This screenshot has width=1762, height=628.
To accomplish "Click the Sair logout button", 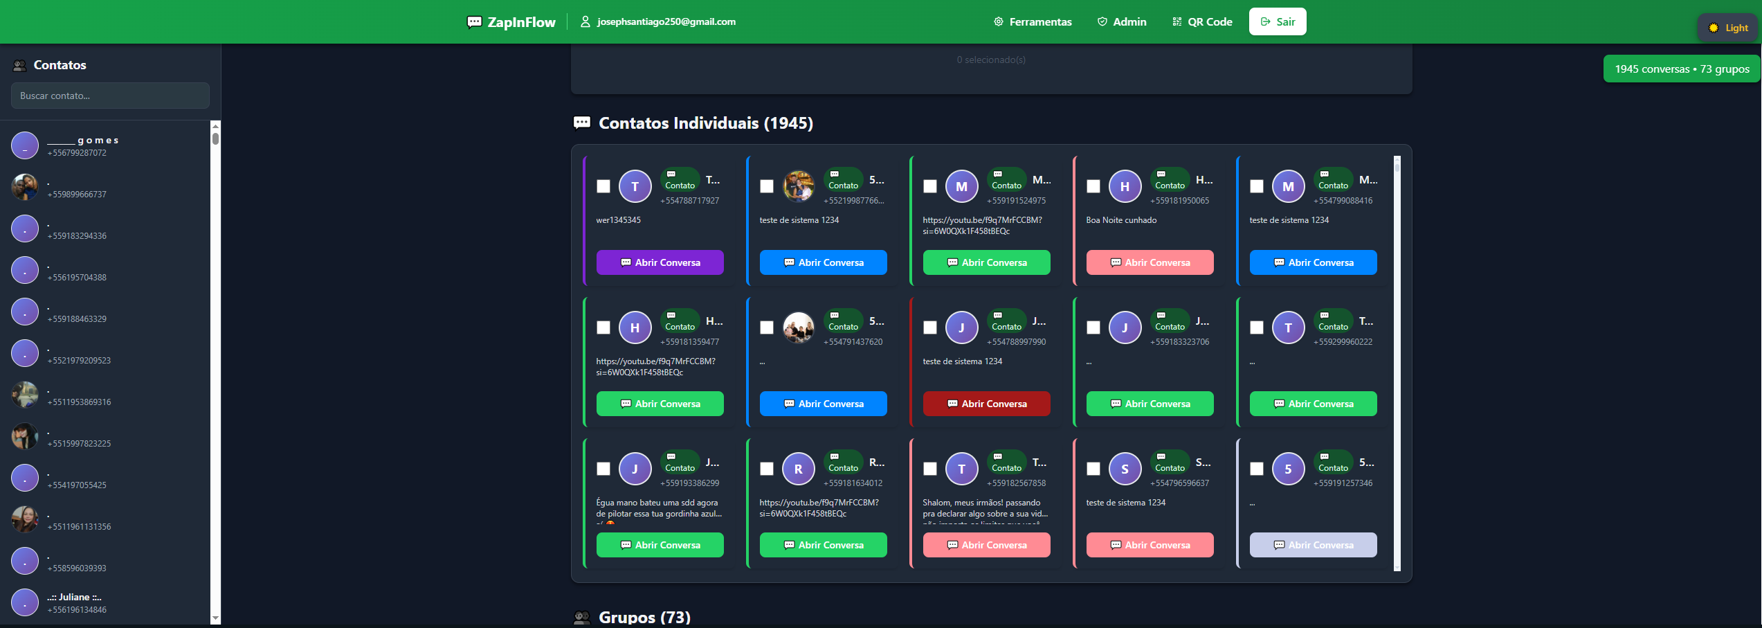I will coord(1278,22).
